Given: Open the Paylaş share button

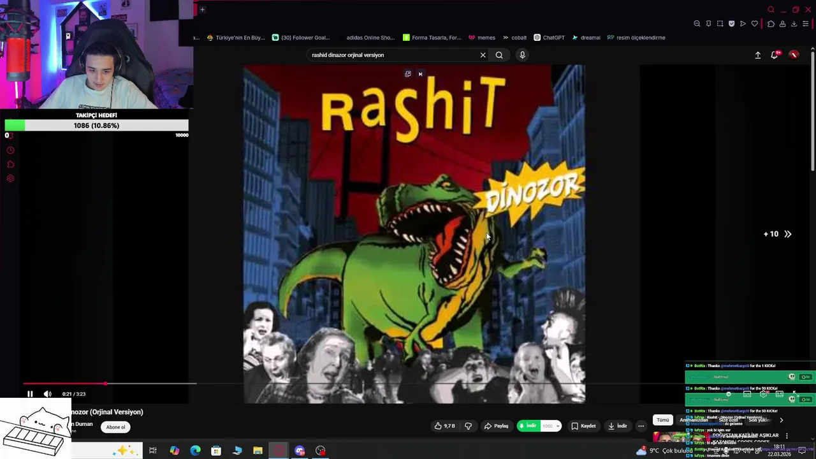Looking at the screenshot, I should pos(496,426).
